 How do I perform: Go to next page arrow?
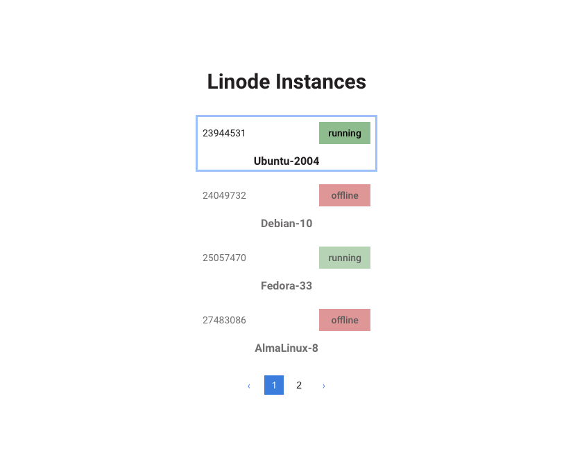click(x=324, y=386)
